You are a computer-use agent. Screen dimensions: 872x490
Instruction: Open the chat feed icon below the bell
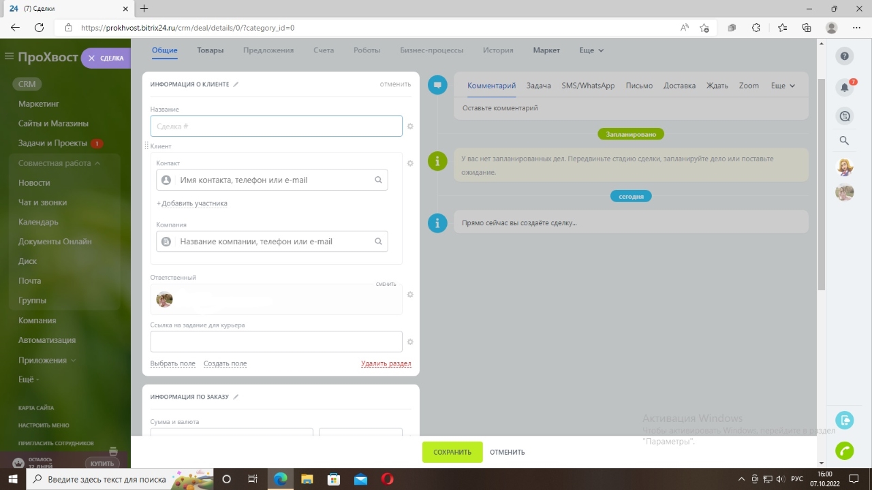pos(845,116)
